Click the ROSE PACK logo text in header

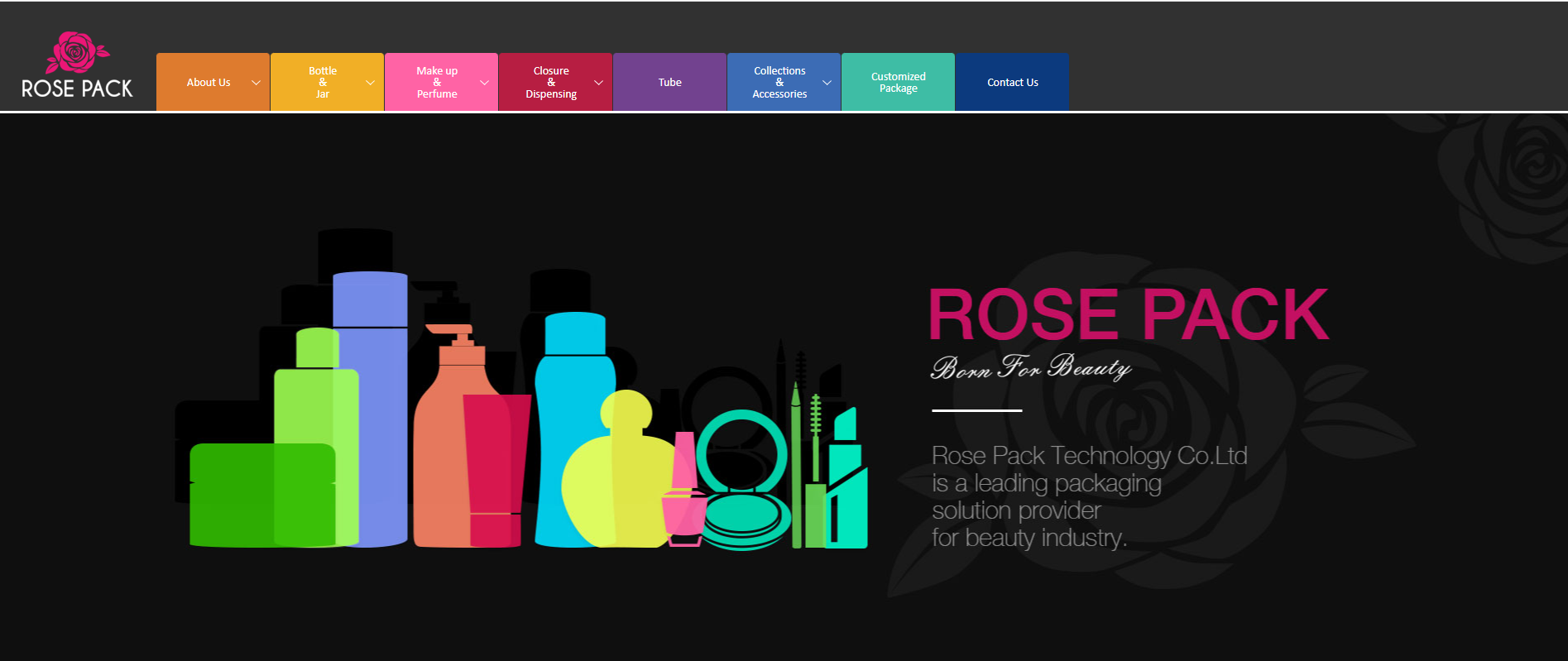click(x=77, y=89)
